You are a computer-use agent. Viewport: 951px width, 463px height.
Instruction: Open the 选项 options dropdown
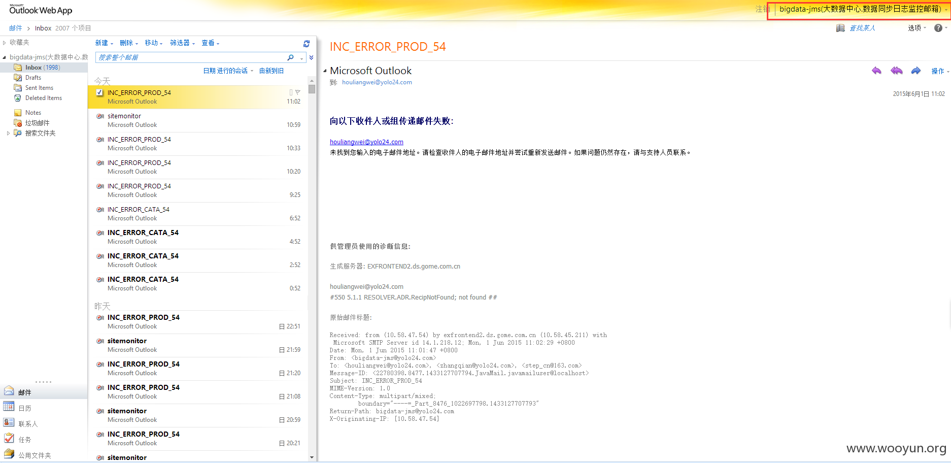click(917, 28)
